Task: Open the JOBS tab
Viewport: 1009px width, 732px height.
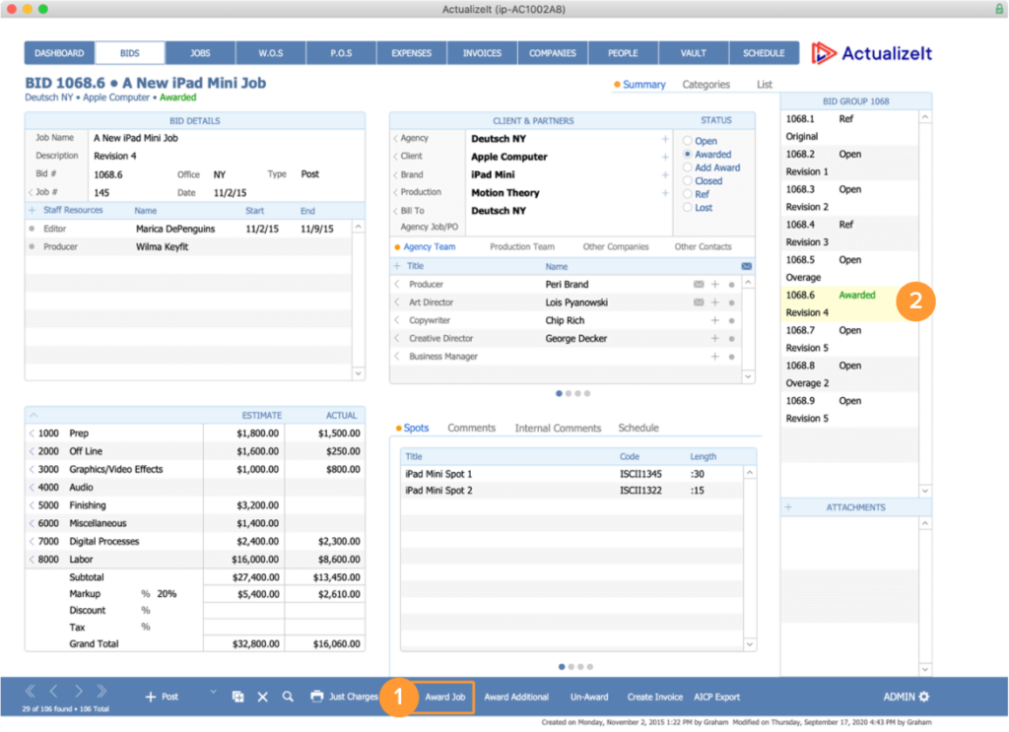Action: [200, 53]
